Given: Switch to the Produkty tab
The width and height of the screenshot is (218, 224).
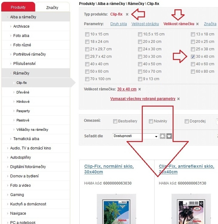Looking at the screenshot, I should point(18,7).
